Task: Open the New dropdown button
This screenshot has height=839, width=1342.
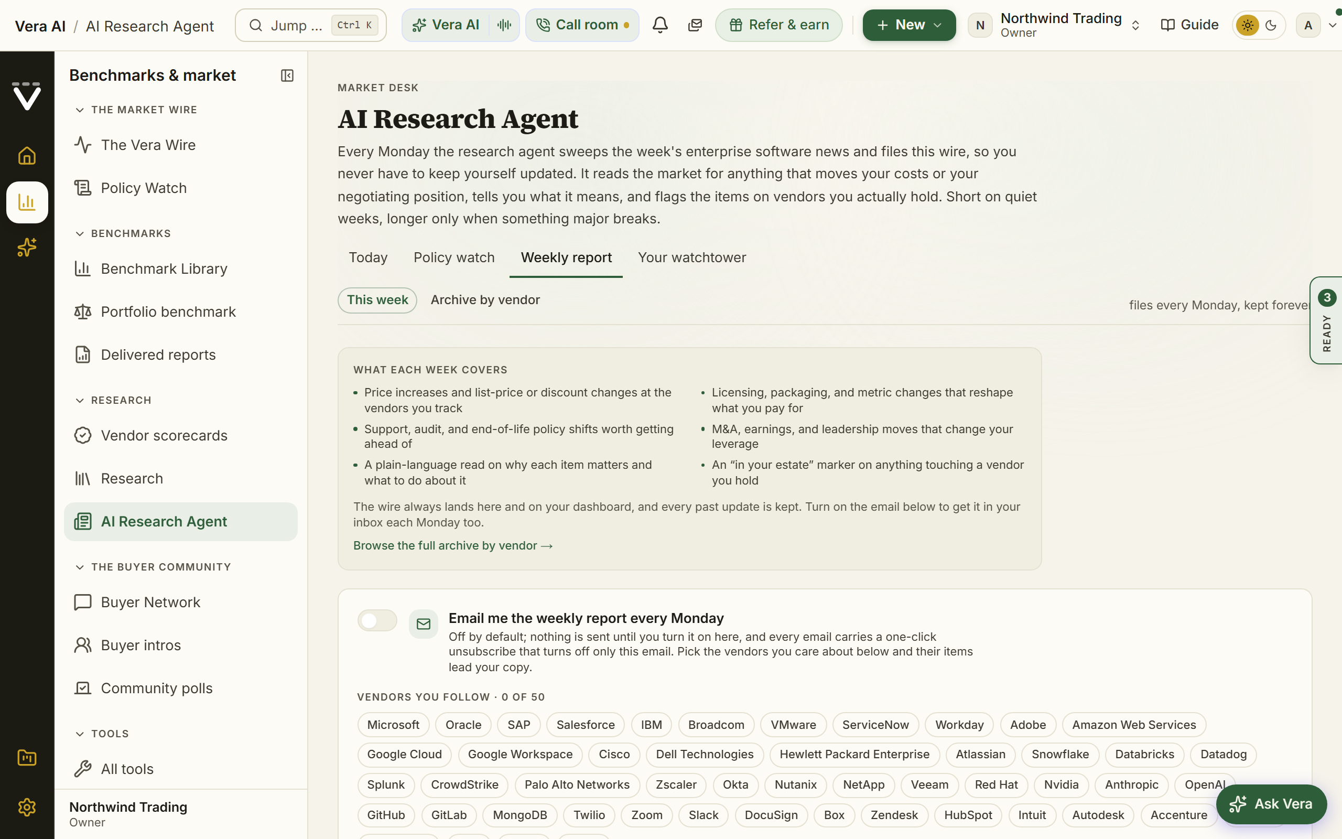Action: (x=909, y=25)
